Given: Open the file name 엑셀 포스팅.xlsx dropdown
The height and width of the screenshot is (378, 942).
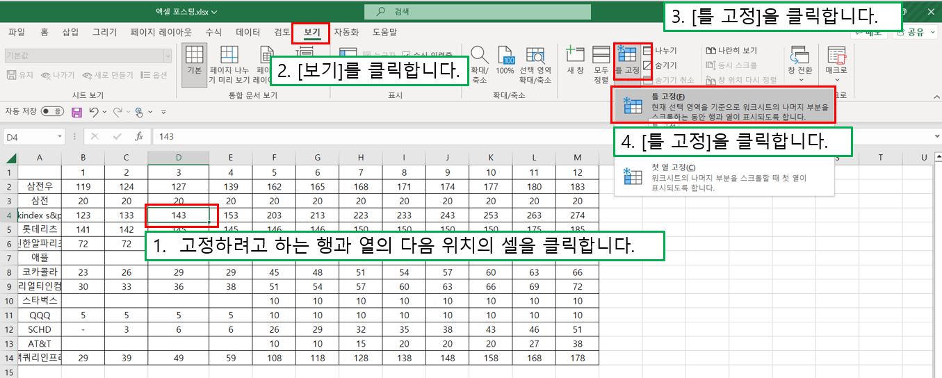Looking at the screenshot, I should 214,12.
